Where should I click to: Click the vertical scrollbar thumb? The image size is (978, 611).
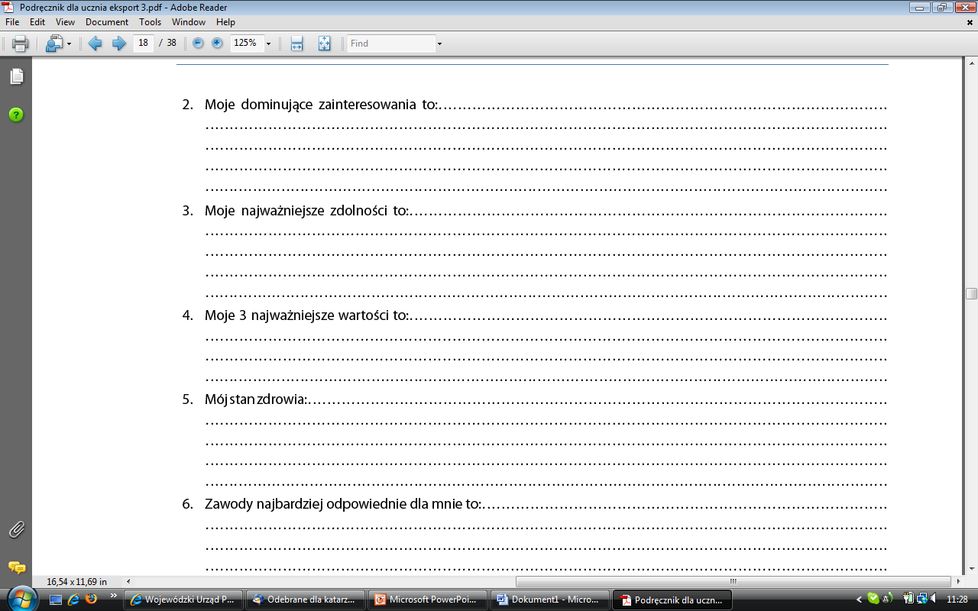(x=971, y=294)
